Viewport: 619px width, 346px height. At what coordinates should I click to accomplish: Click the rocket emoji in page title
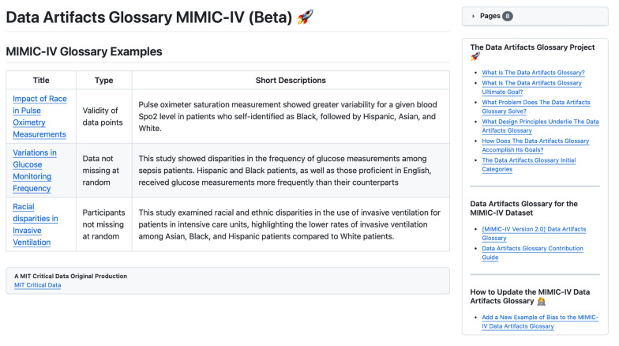click(x=306, y=17)
